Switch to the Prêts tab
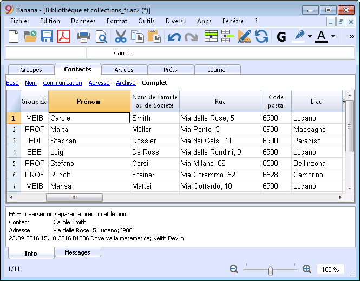360x281 pixels. [171, 70]
